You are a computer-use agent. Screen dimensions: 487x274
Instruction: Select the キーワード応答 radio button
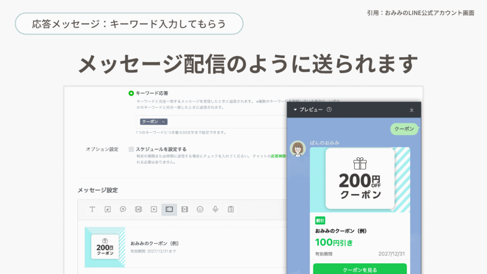click(x=131, y=93)
